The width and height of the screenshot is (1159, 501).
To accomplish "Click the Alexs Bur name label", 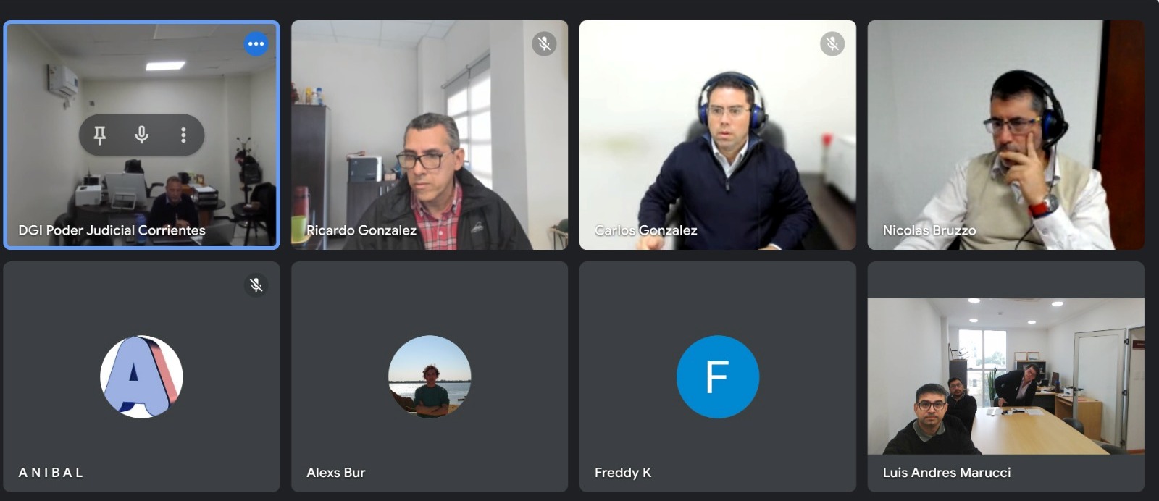I will (335, 473).
